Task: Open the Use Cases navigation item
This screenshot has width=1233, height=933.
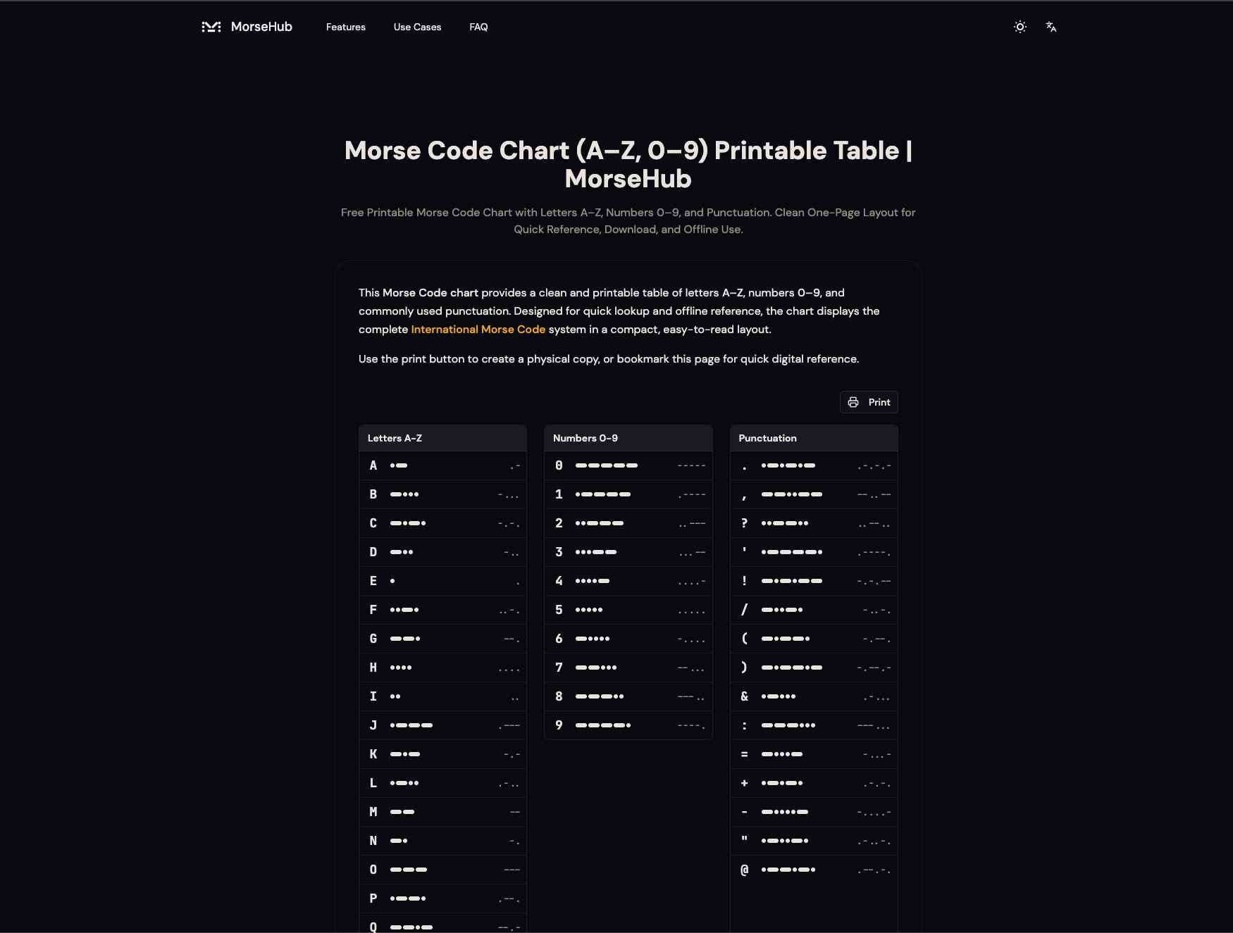Action: coord(417,27)
